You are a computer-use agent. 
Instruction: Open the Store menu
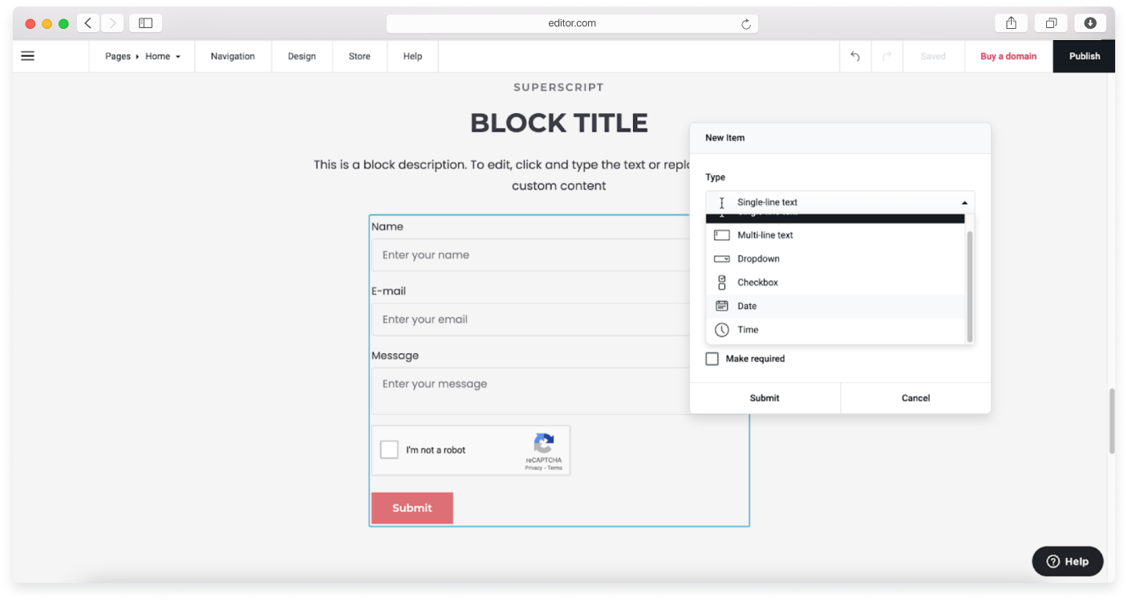(x=359, y=56)
